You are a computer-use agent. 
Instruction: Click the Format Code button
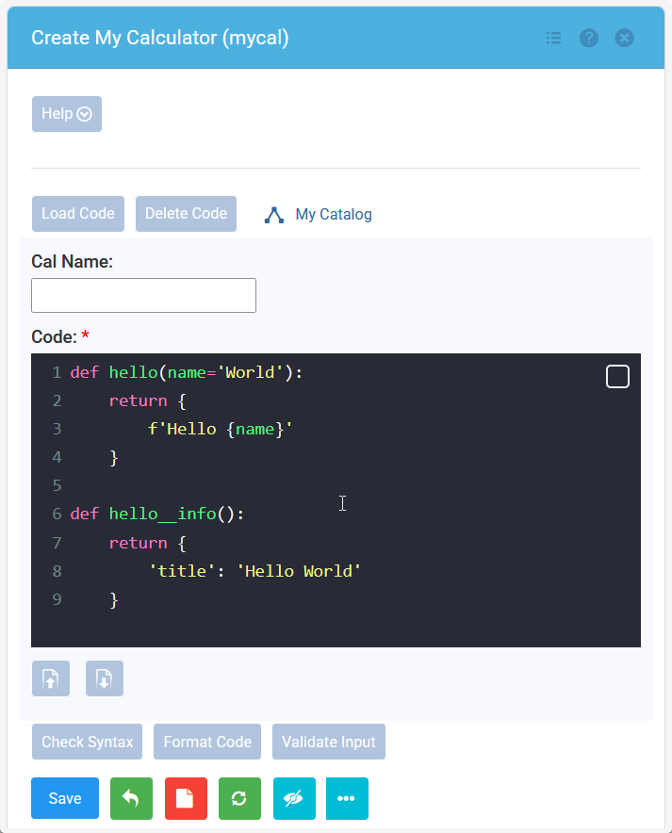pos(207,742)
